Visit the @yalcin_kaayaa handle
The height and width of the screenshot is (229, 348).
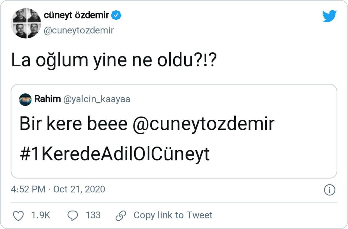click(x=97, y=99)
